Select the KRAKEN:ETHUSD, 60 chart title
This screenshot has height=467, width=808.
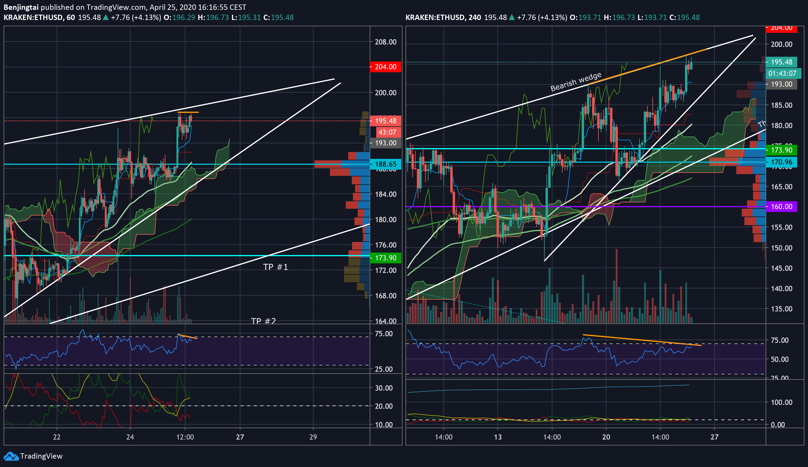[x=39, y=17]
